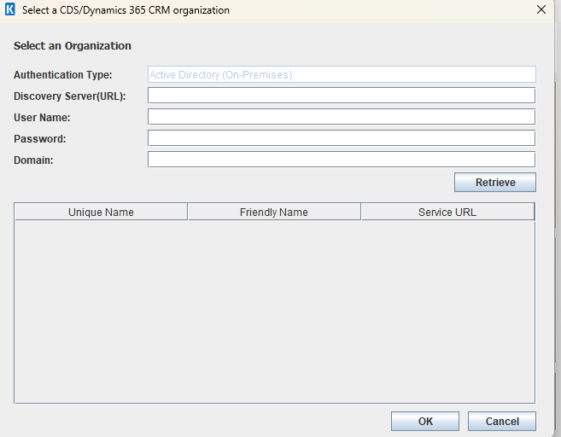The image size is (561, 437).
Task: Activate the Domain text field
Action: coord(342,160)
